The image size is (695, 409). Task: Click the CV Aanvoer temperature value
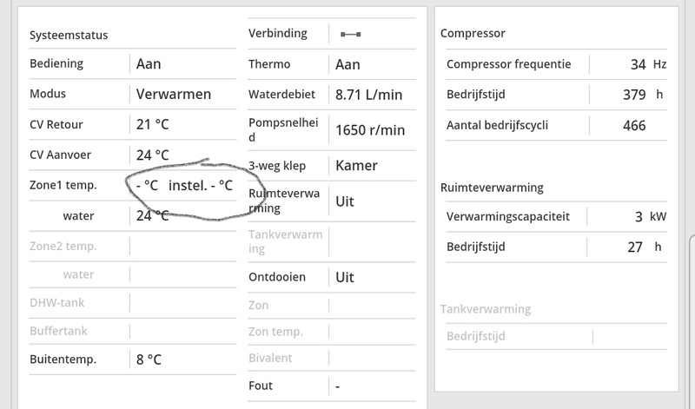click(x=151, y=155)
